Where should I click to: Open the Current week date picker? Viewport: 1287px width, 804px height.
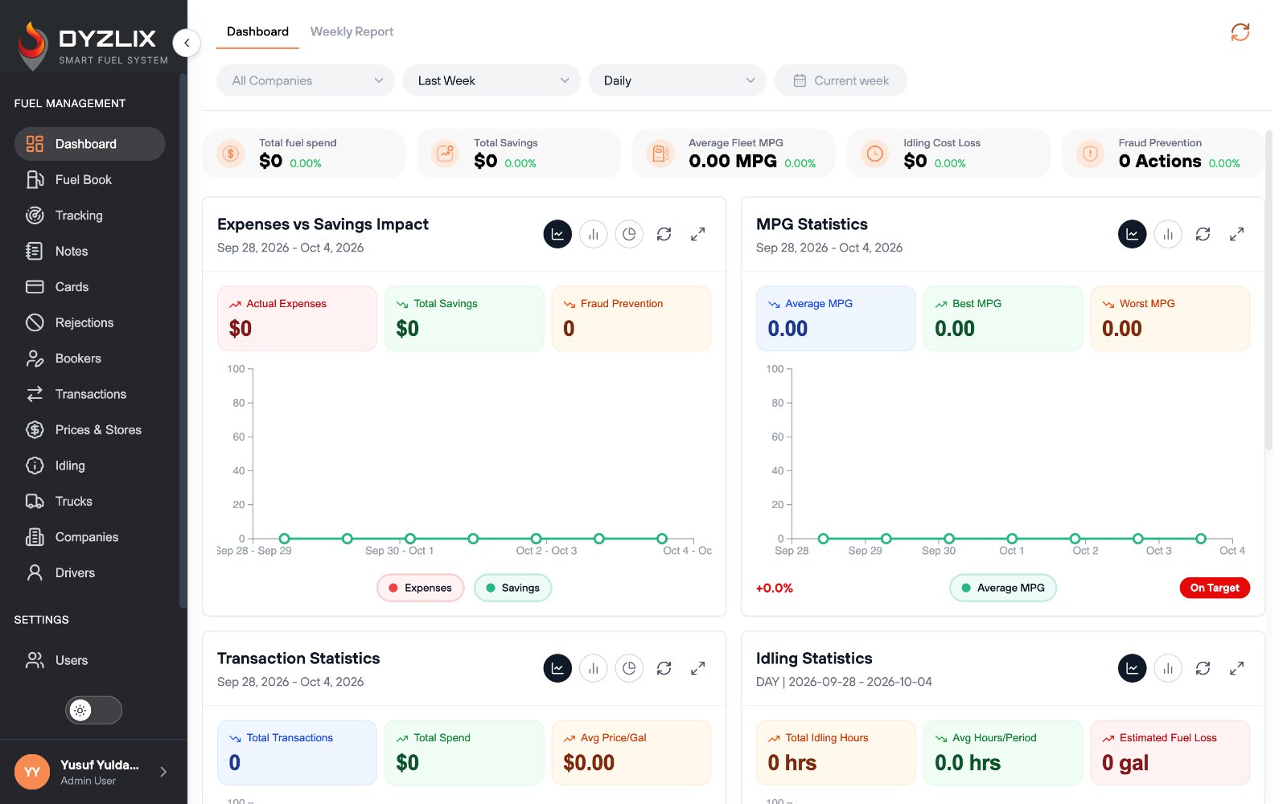(841, 80)
